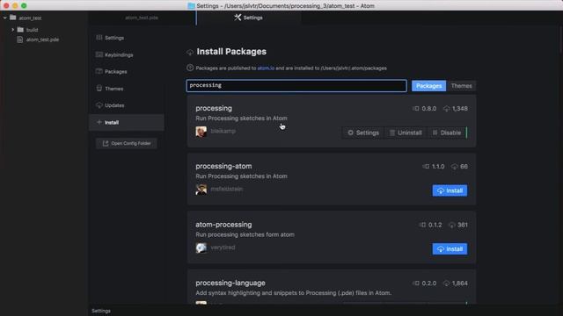Viewport: 563px width, 316px height.
Task: Click author name bleikamp
Action: coord(223,131)
